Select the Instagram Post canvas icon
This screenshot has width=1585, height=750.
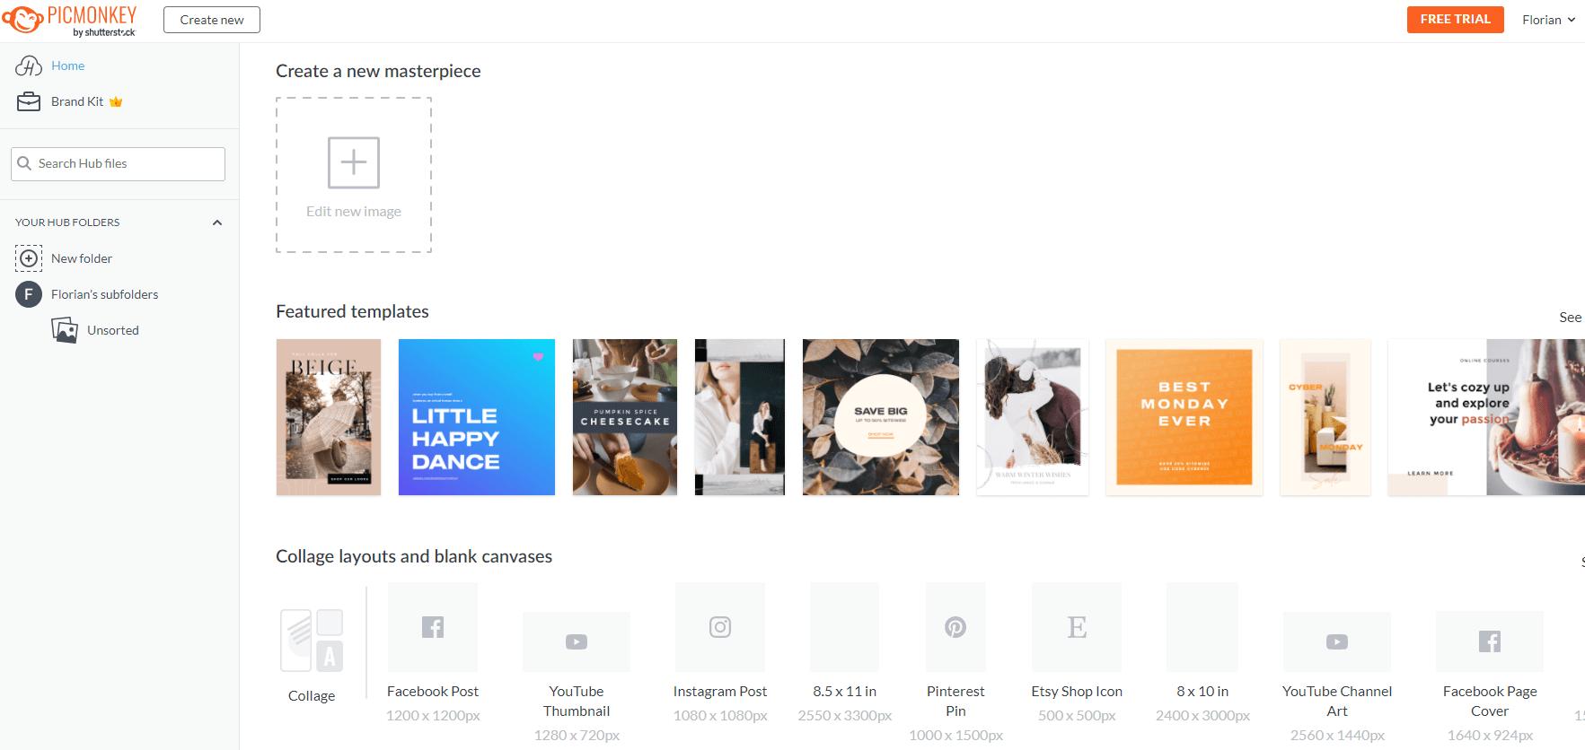[719, 627]
